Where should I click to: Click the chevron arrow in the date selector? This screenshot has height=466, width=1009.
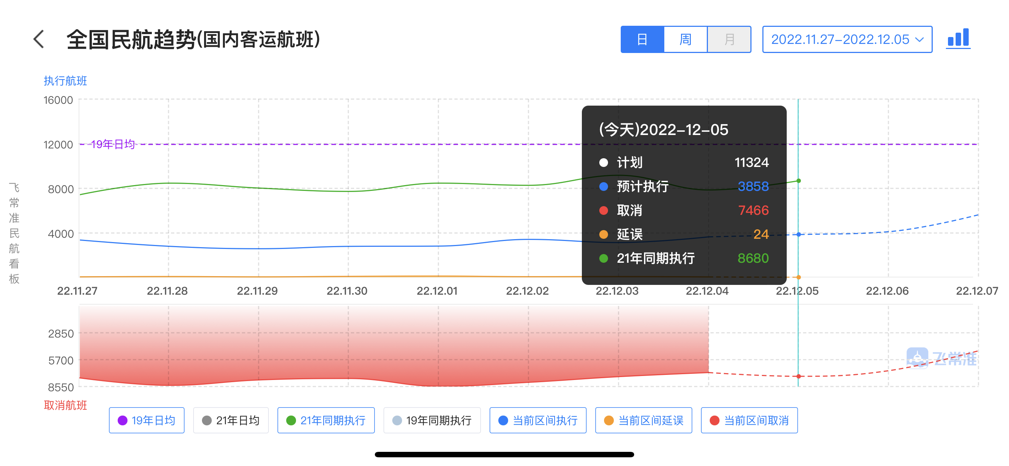(919, 40)
